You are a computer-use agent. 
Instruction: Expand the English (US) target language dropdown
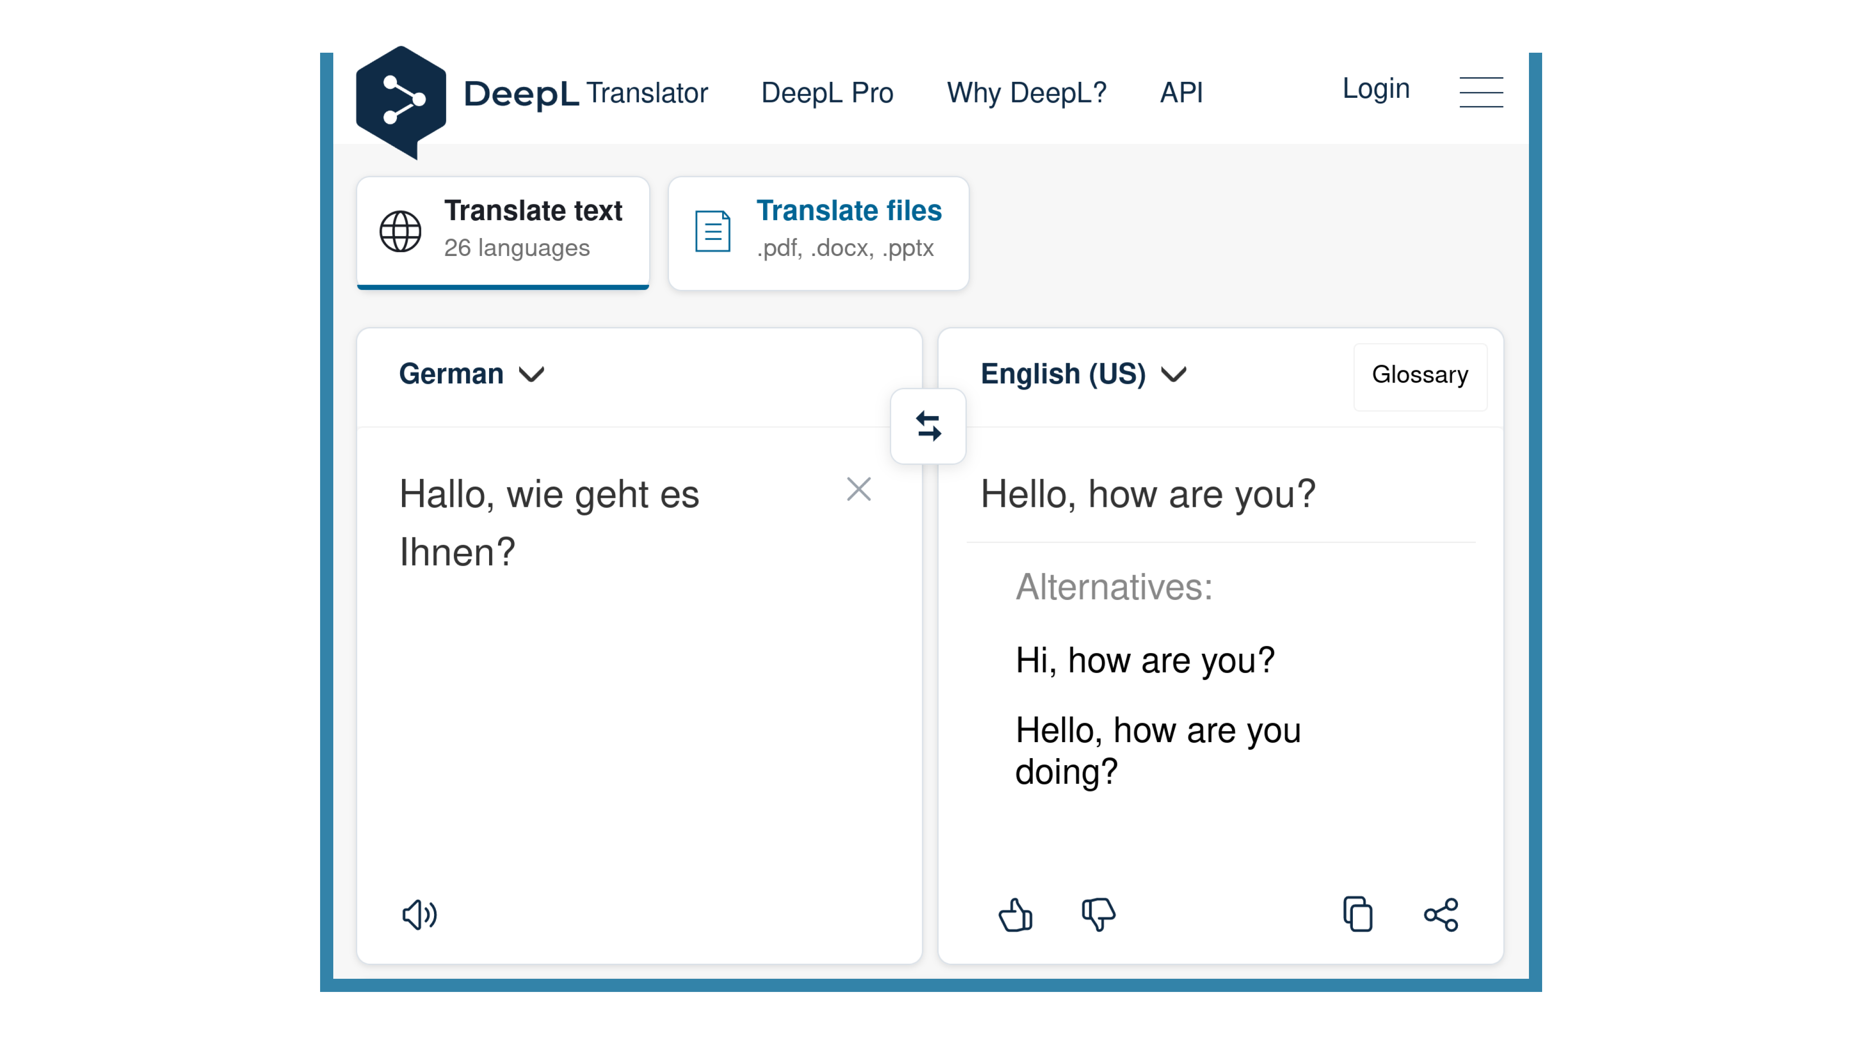coord(1083,374)
